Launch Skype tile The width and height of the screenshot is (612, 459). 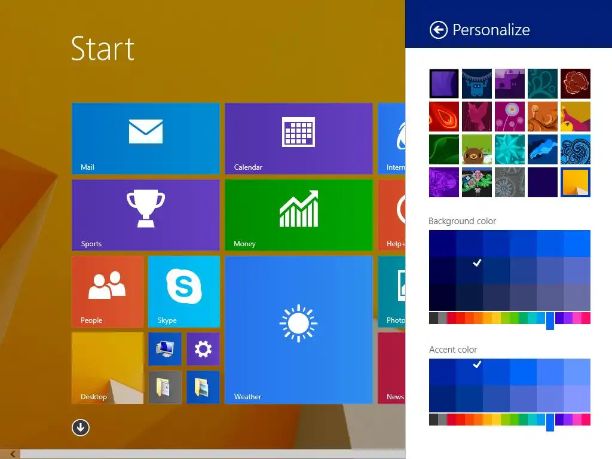(x=184, y=291)
